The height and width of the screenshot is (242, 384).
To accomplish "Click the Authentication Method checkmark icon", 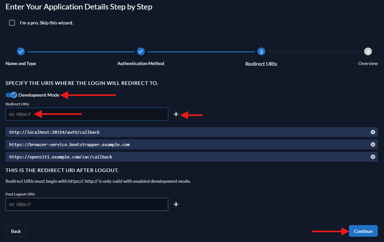I will point(141,51).
